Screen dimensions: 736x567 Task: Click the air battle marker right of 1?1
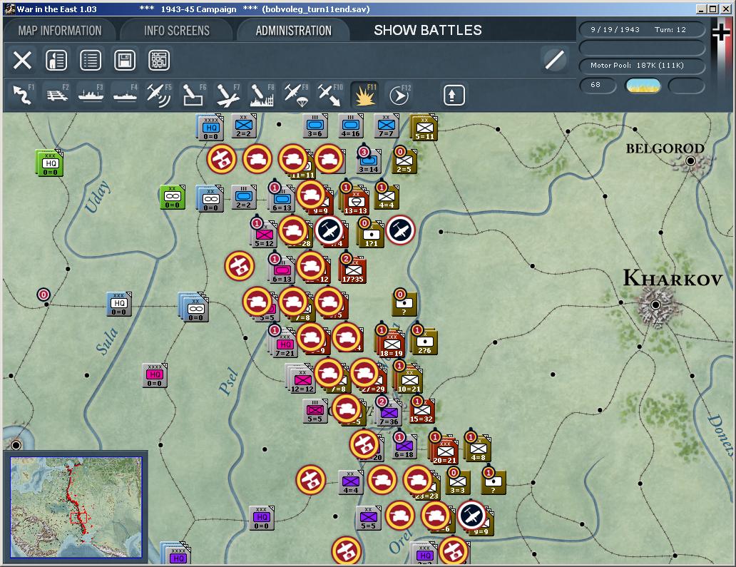[x=400, y=230]
